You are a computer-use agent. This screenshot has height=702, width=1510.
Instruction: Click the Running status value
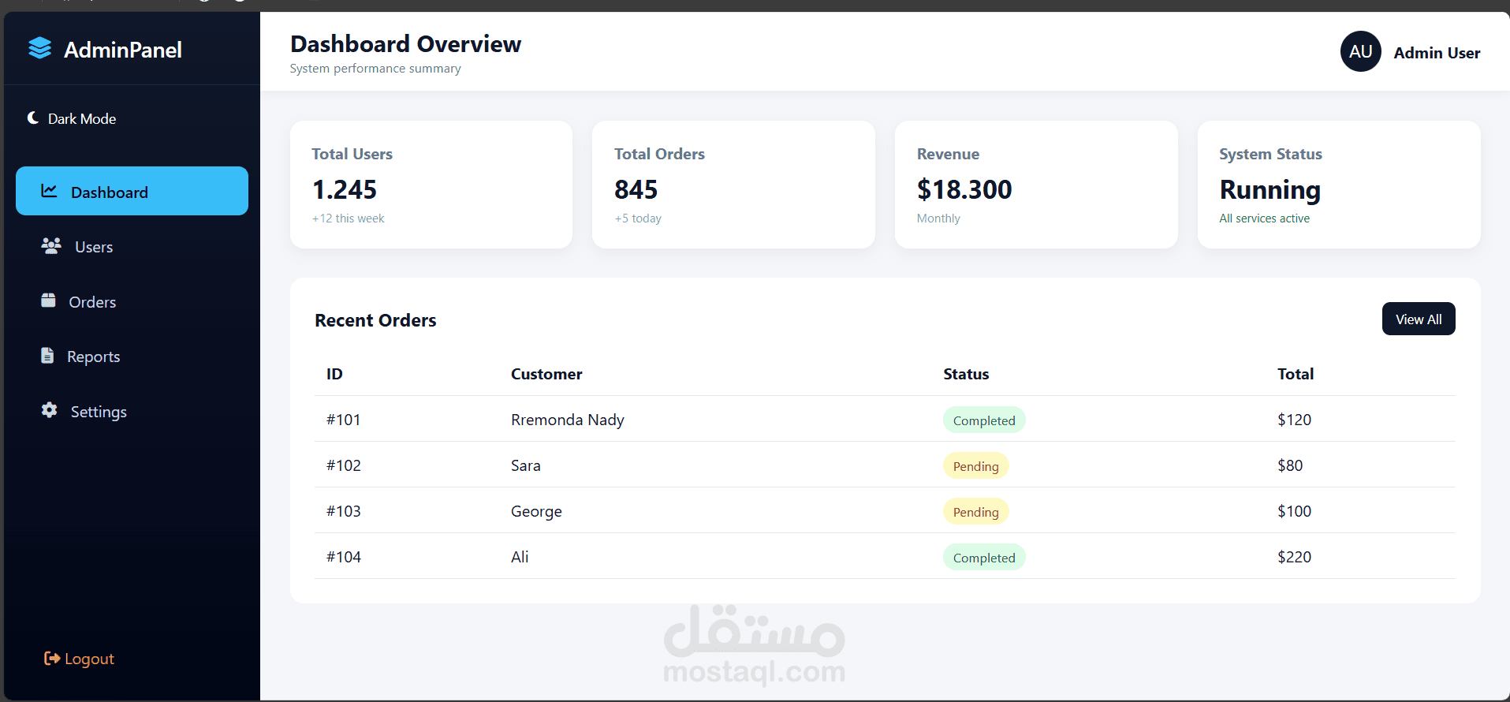click(x=1270, y=190)
